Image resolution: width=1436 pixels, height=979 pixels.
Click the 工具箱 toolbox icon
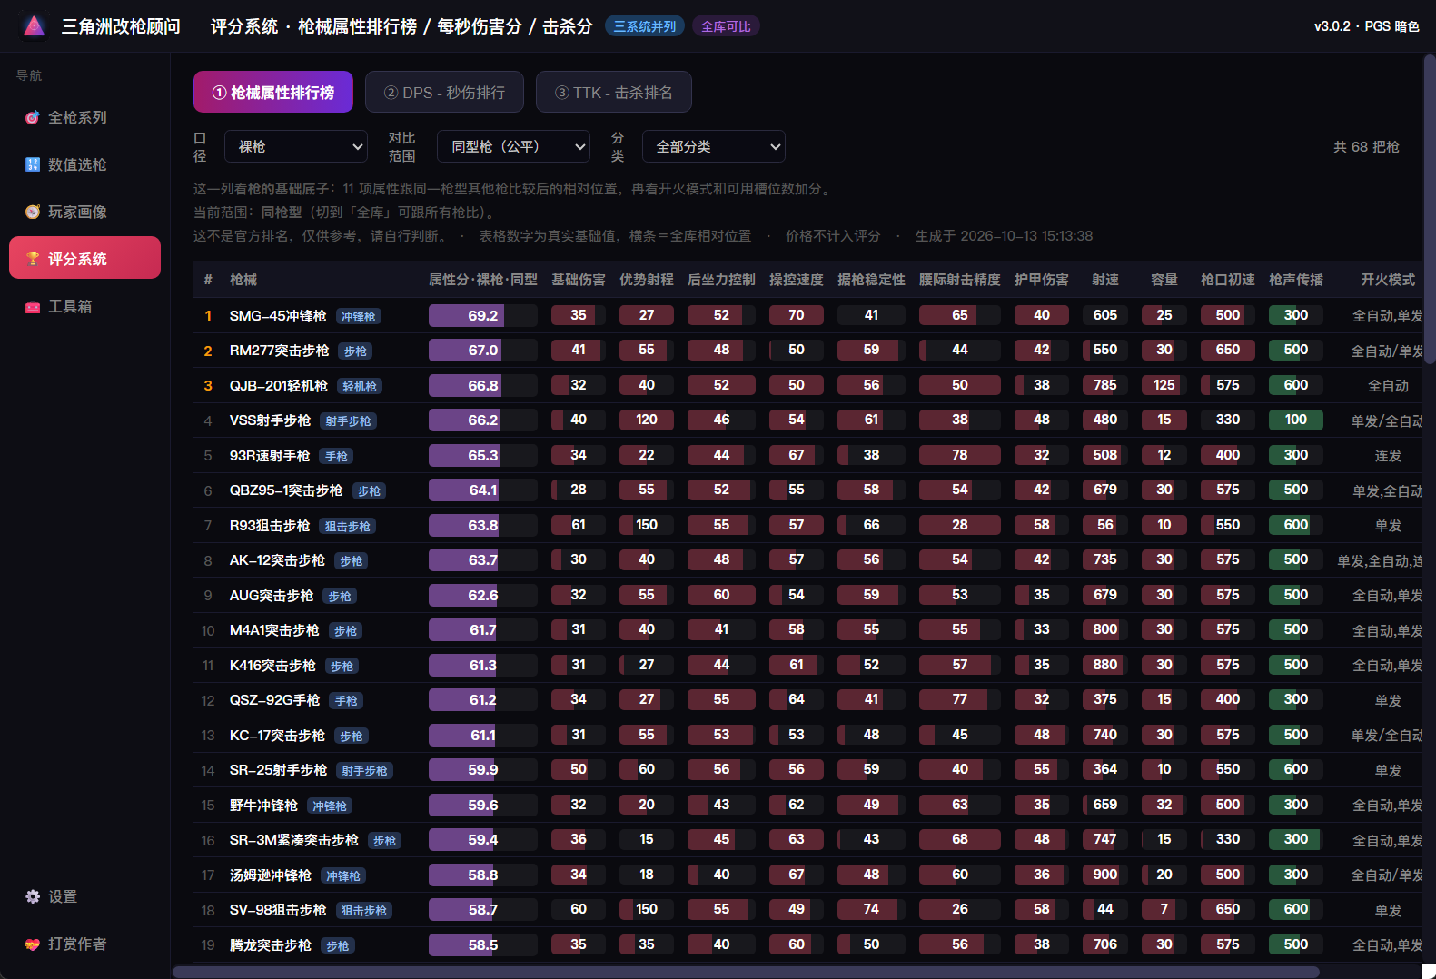point(33,306)
